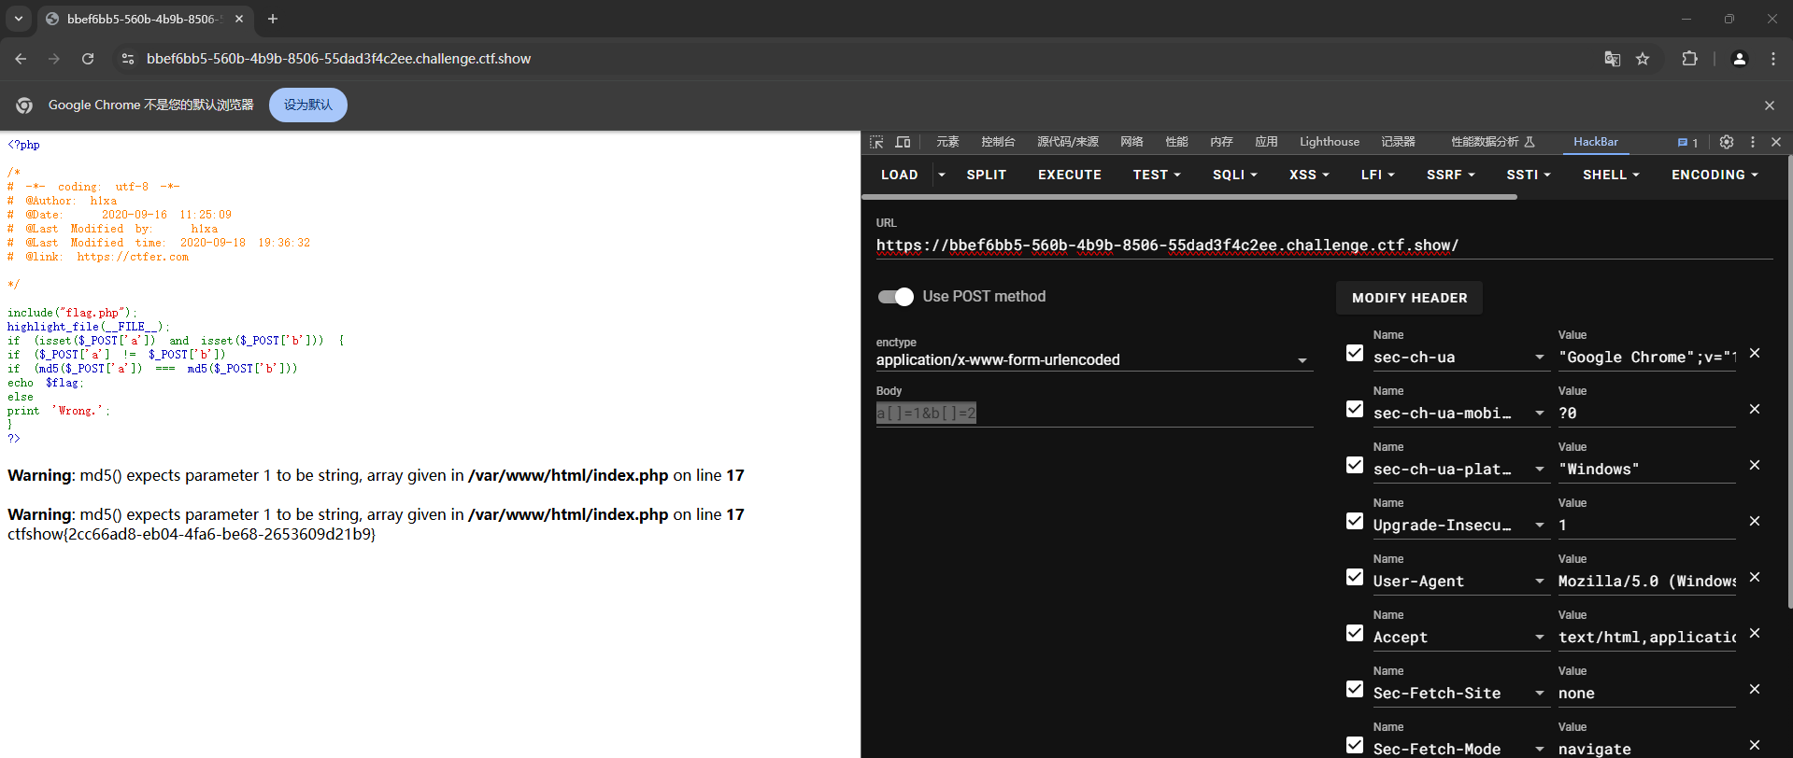The width and height of the screenshot is (1793, 758).
Task: Open the SSTI dropdown menu
Action: [x=1529, y=175]
